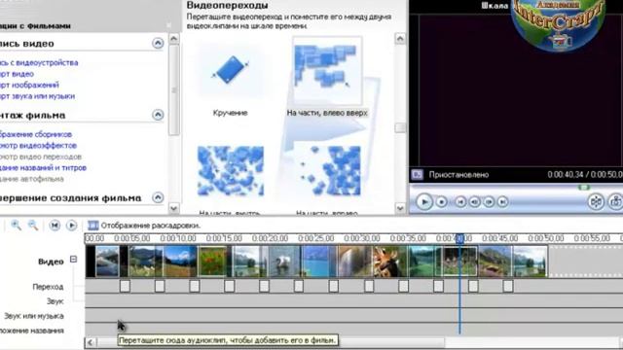Click the Видеопереходы heading

pos(227,6)
